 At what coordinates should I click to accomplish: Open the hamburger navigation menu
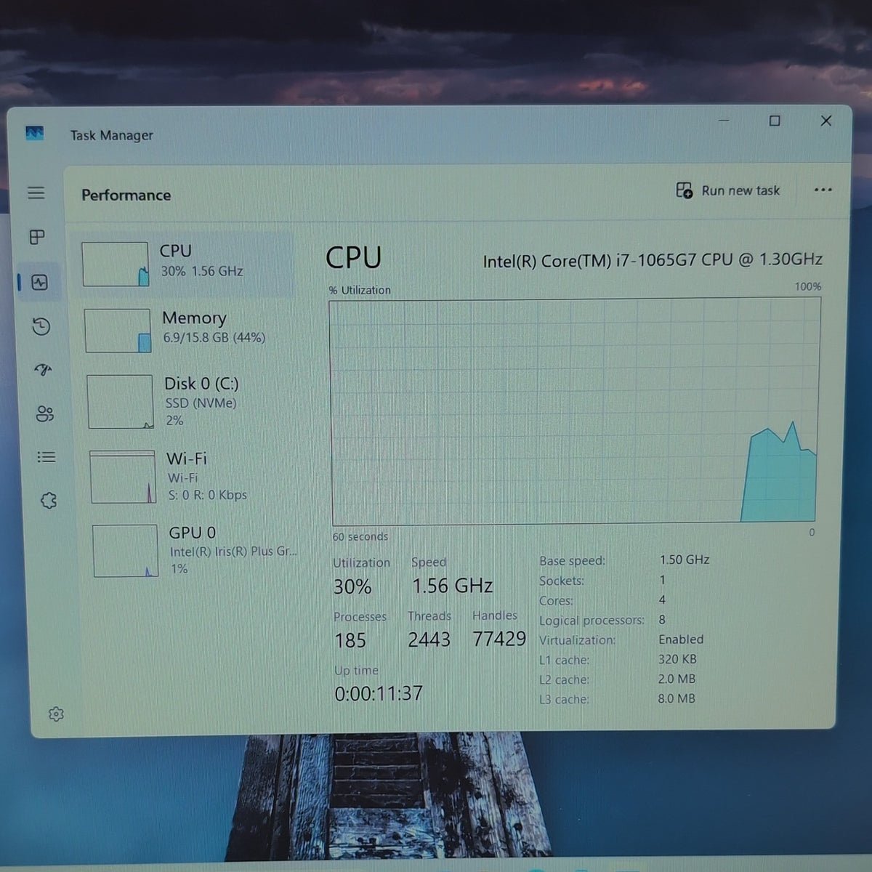pyautogui.click(x=36, y=193)
